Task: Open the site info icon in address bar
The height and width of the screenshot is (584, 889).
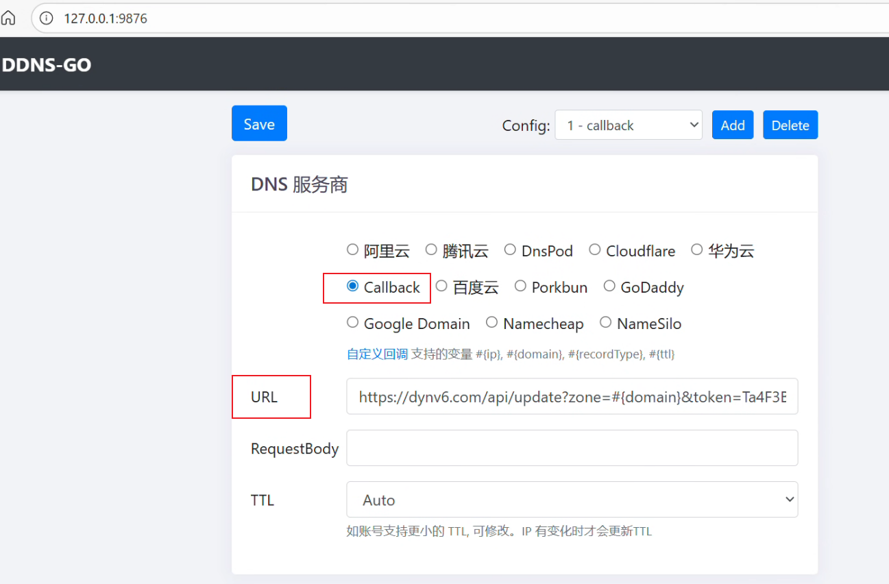Action: (47, 19)
